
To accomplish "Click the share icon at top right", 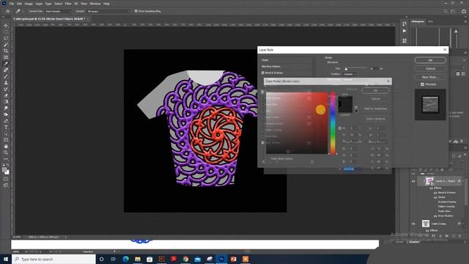I will [464, 11].
